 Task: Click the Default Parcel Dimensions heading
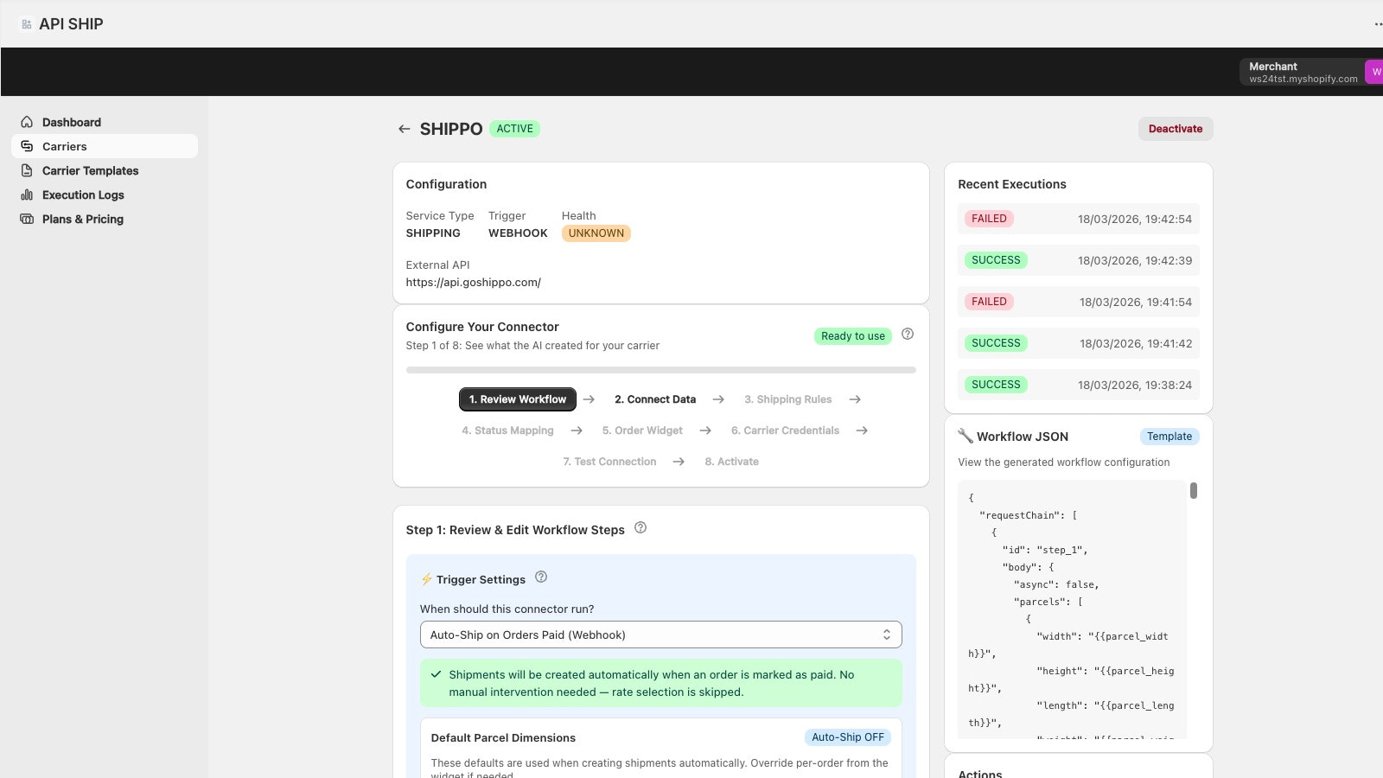tap(503, 737)
